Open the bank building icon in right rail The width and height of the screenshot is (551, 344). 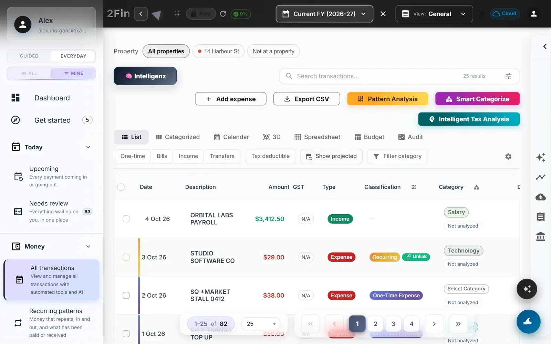pos(541,236)
